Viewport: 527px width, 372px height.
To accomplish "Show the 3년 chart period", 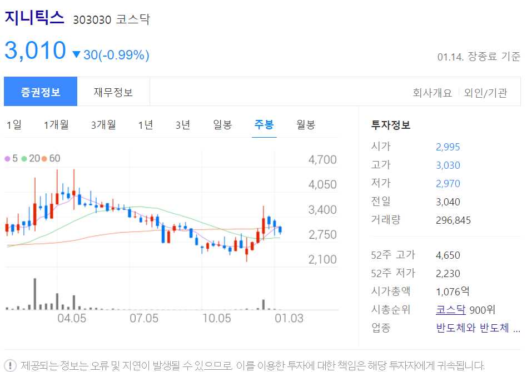I will [x=183, y=125].
